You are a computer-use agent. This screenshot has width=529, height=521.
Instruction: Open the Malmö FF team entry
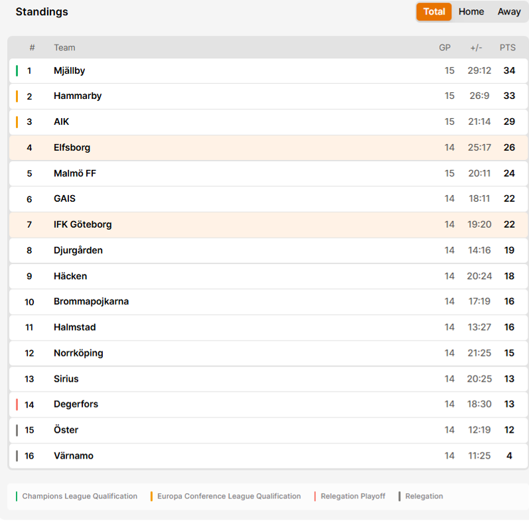point(269,173)
